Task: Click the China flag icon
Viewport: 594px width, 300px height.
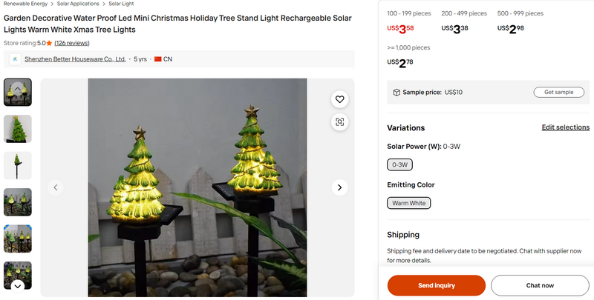Action: 158,59
